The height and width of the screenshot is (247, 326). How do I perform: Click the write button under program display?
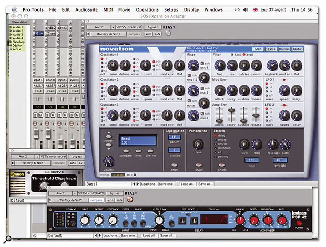[x=138, y=151]
